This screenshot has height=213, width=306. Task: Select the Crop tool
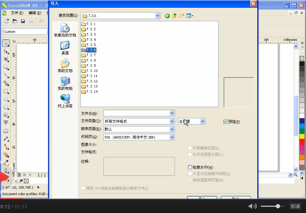6,60
